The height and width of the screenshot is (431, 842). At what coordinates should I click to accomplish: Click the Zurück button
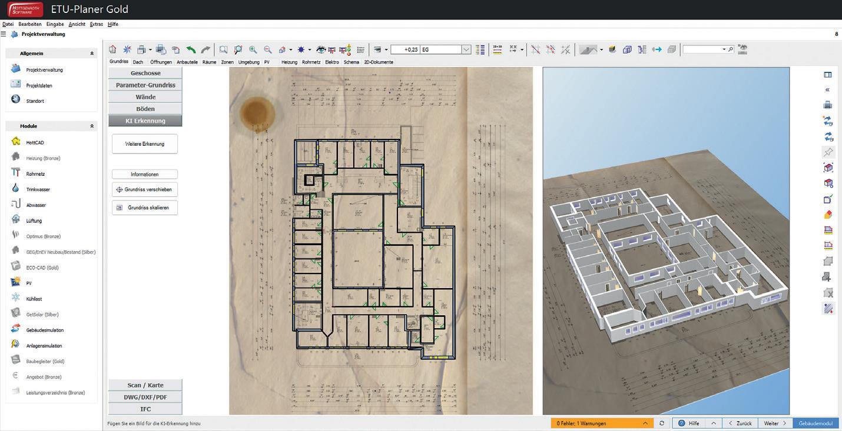(740, 423)
